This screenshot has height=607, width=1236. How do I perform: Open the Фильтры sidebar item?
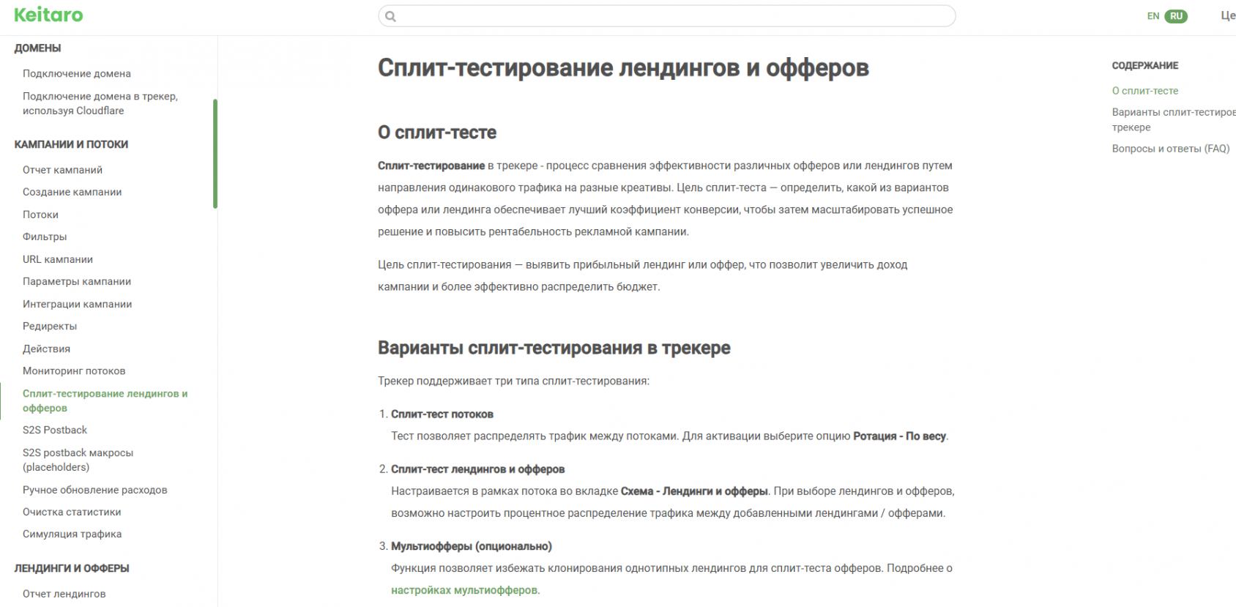[45, 237]
